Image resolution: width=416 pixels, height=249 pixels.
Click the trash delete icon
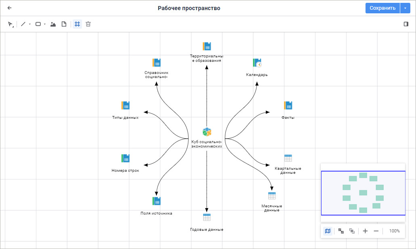[x=88, y=24]
